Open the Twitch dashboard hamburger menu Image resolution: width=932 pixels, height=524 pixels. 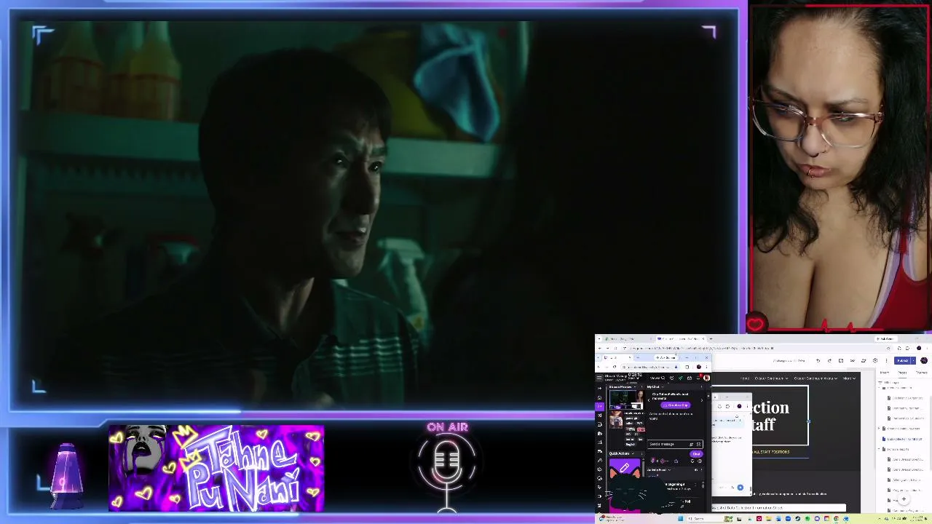(599, 378)
